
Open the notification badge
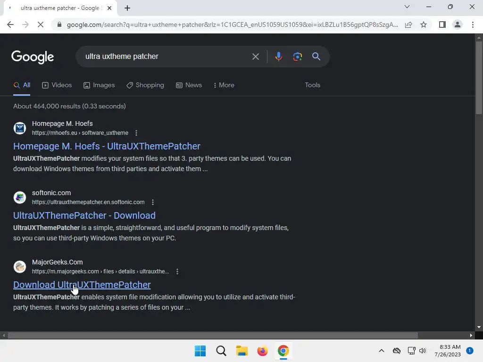coord(469,351)
